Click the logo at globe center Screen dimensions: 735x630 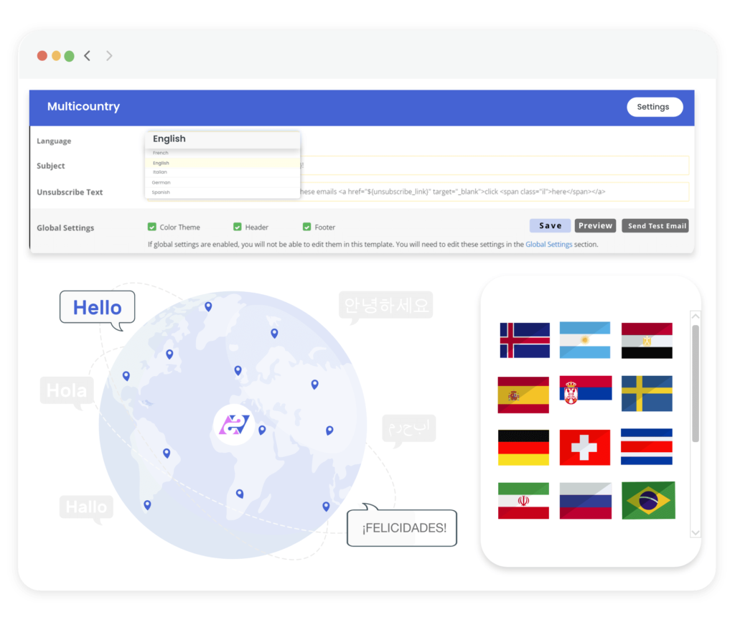[x=235, y=425]
